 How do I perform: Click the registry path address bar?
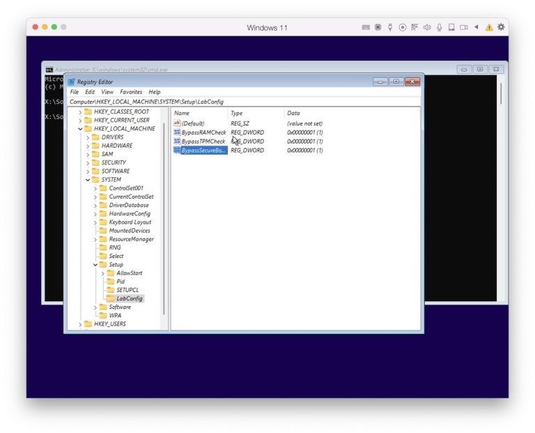[x=244, y=102]
